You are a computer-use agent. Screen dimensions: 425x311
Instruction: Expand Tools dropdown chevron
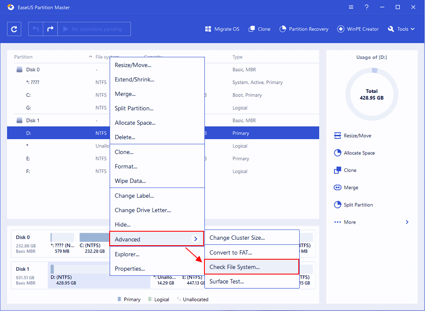413,29
